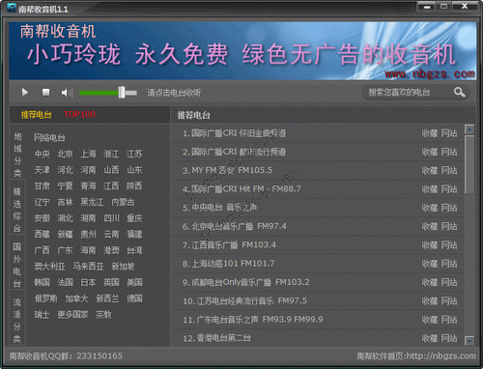
Task: Open 网站 link for 江西音乐广播 FM103.4
Action: [449, 245]
